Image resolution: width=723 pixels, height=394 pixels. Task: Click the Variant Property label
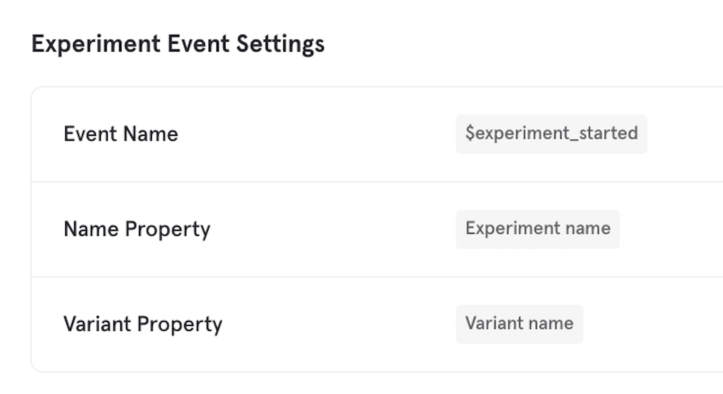tap(143, 324)
